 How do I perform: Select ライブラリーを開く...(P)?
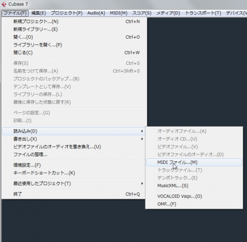(x=74, y=45)
